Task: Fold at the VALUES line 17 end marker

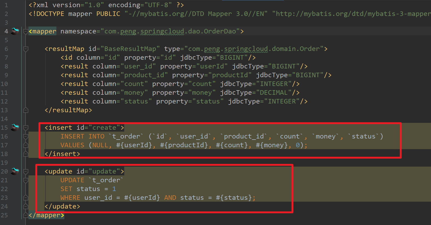Action: click(x=26, y=145)
